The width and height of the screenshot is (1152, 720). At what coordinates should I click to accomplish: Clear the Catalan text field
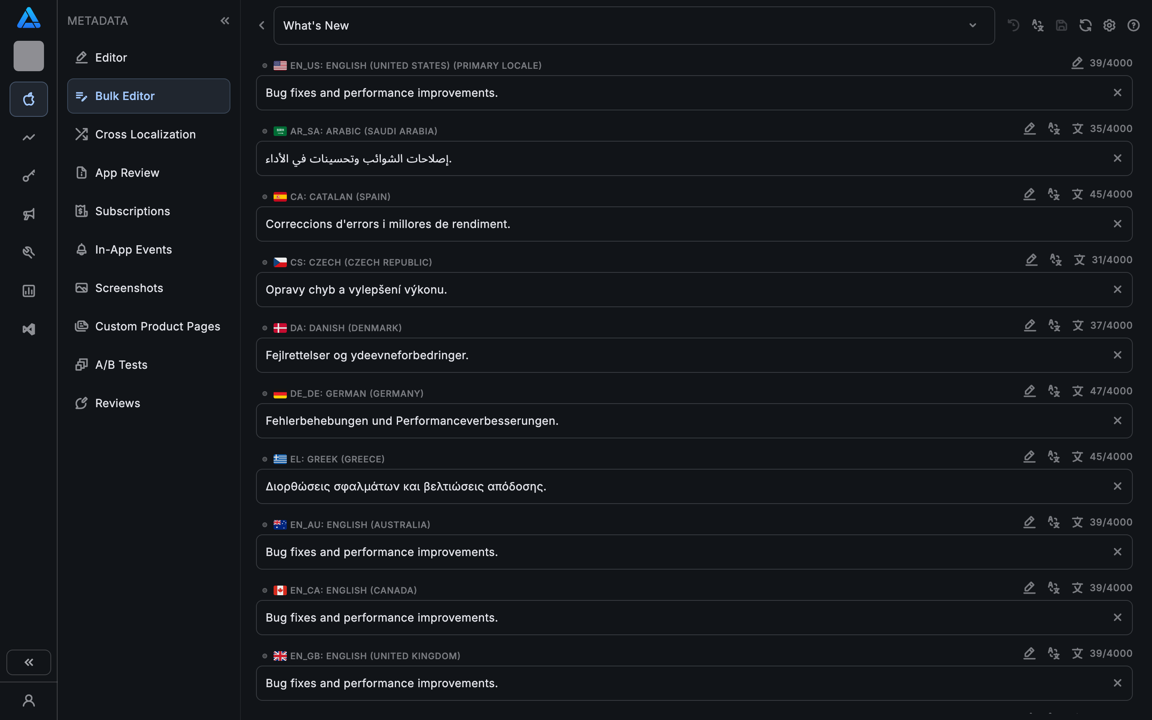tap(1117, 224)
